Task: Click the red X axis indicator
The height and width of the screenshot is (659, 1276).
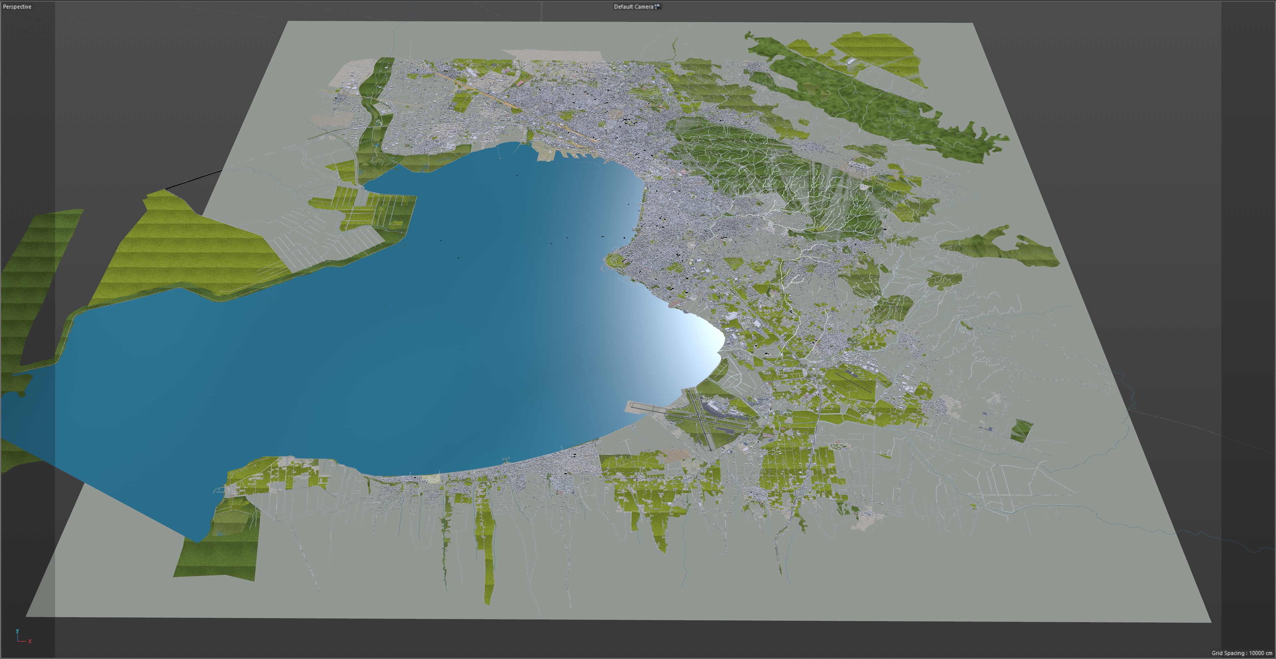Action: [x=30, y=642]
